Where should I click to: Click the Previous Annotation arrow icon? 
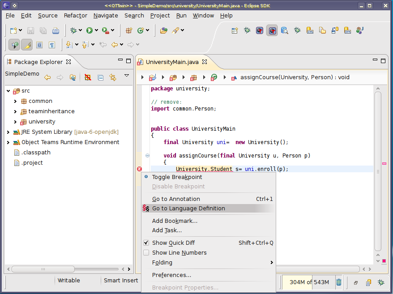pos(85,45)
